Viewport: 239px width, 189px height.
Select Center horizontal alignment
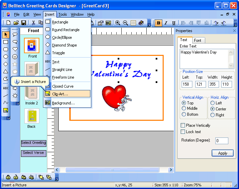pyautogui.click(x=212, y=109)
